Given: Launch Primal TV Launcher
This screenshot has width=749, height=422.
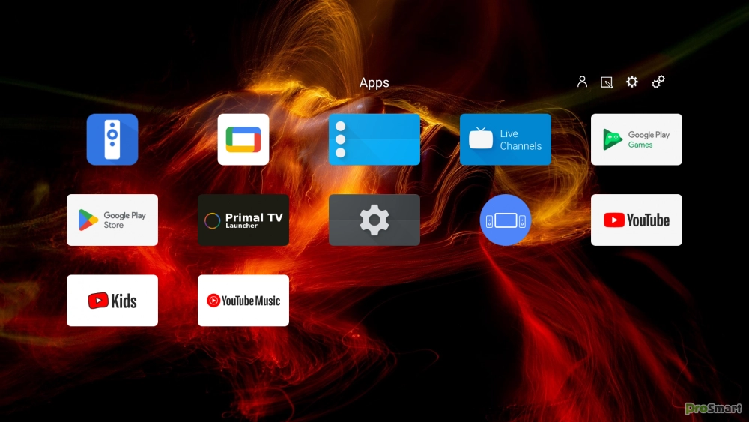Looking at the screenshot, I should tap(243, 220).
